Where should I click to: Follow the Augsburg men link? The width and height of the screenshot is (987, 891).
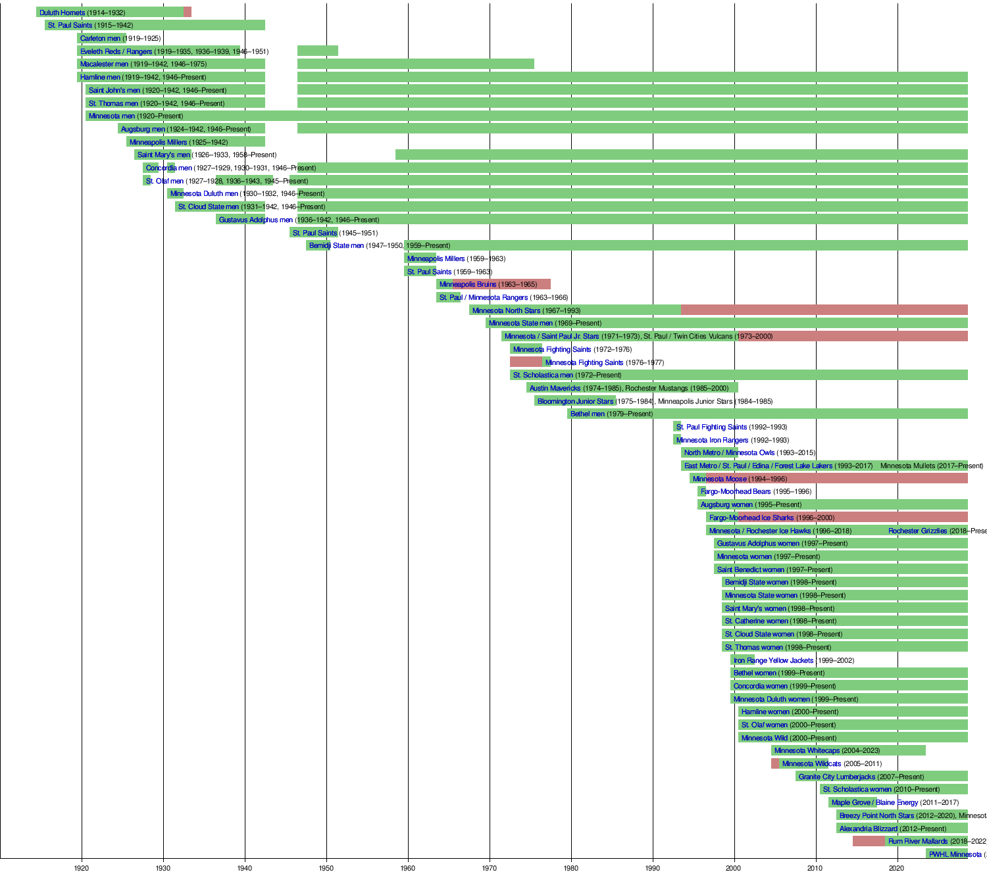point(143,129)
